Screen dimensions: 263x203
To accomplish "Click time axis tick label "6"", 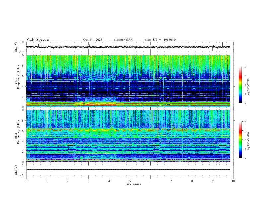I will tap(150, 181).
